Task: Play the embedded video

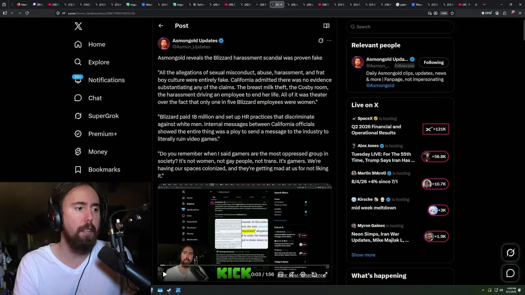Action: (164, 275)
